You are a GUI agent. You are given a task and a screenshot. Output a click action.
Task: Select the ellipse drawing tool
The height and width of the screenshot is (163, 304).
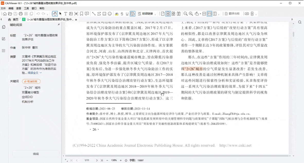tap(110, 13)
